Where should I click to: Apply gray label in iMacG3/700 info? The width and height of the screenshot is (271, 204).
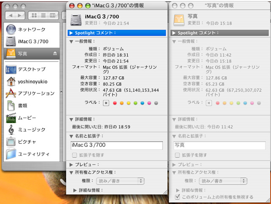[156, 103]
